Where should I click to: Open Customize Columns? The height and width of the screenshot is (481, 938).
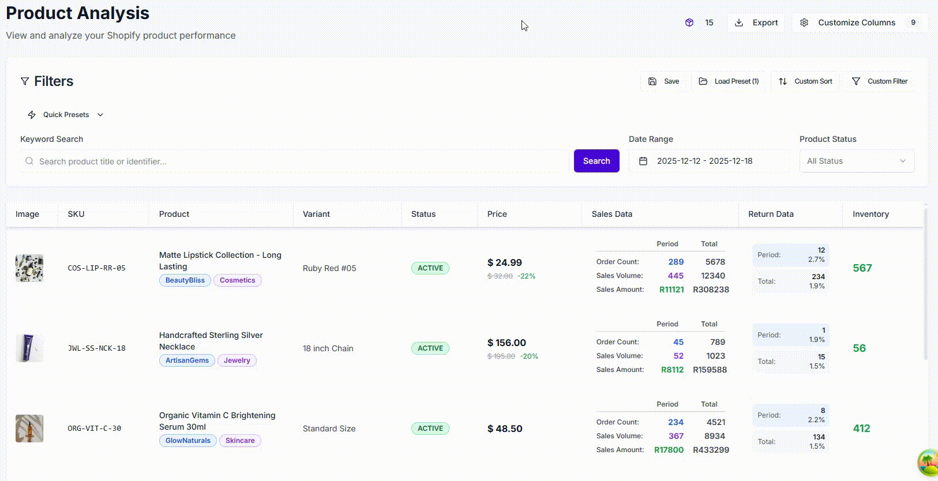860,22
